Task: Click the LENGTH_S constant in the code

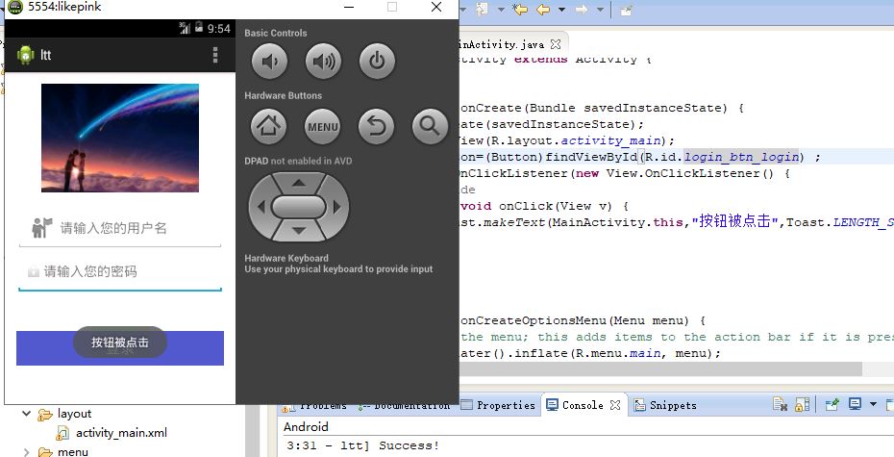Action: pos(863,222)
